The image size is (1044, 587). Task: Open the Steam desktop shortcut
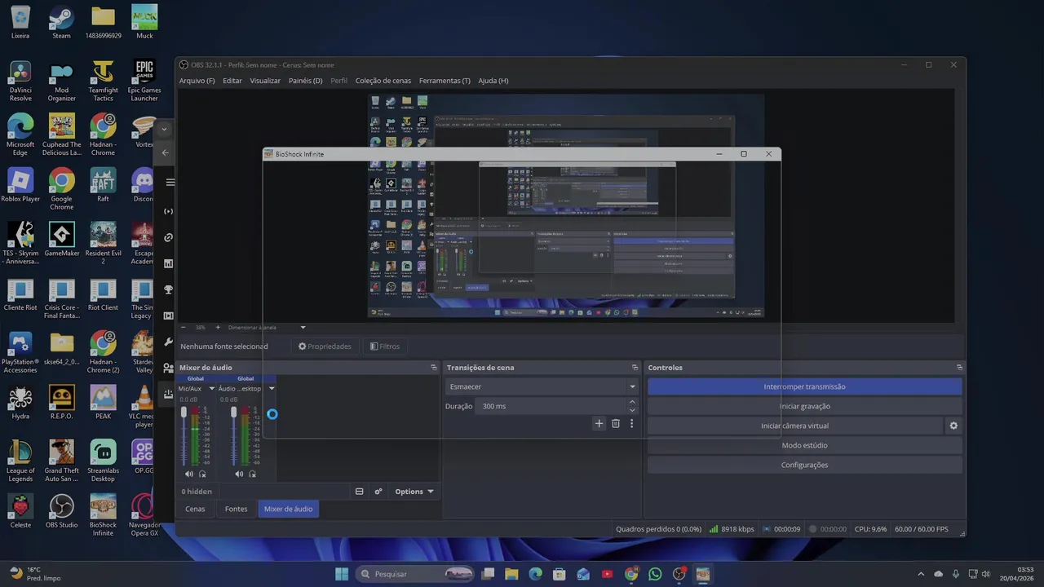click(x=61, y=22)
